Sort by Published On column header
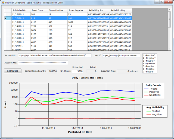Screen dimensions: 174x139 point(21,10)
